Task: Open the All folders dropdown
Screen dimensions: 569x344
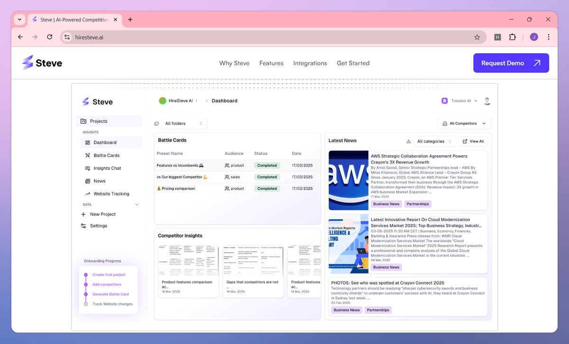Action: 184,123
